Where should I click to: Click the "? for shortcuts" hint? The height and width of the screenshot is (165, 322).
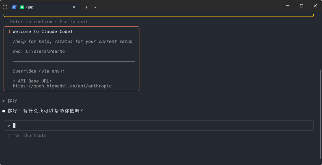[x=27, y=136]
